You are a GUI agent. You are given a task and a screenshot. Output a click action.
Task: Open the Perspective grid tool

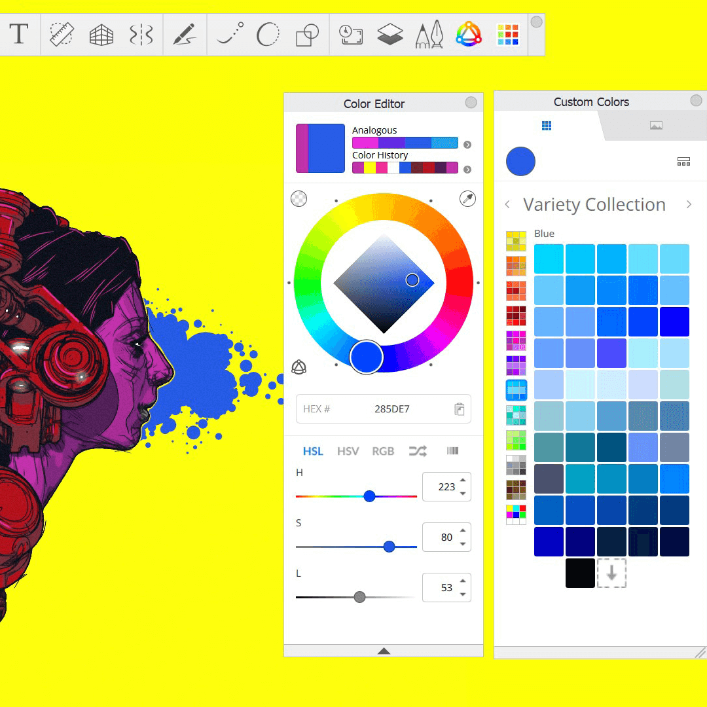click(x=101, y=35)
